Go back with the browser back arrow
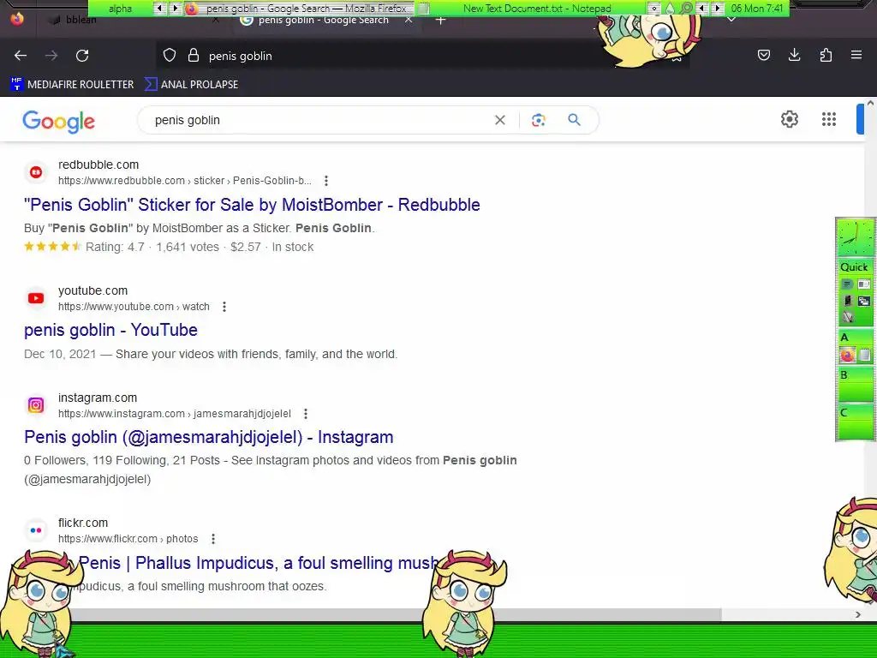This screenshot has height=658, width=877. click(21, 56)
